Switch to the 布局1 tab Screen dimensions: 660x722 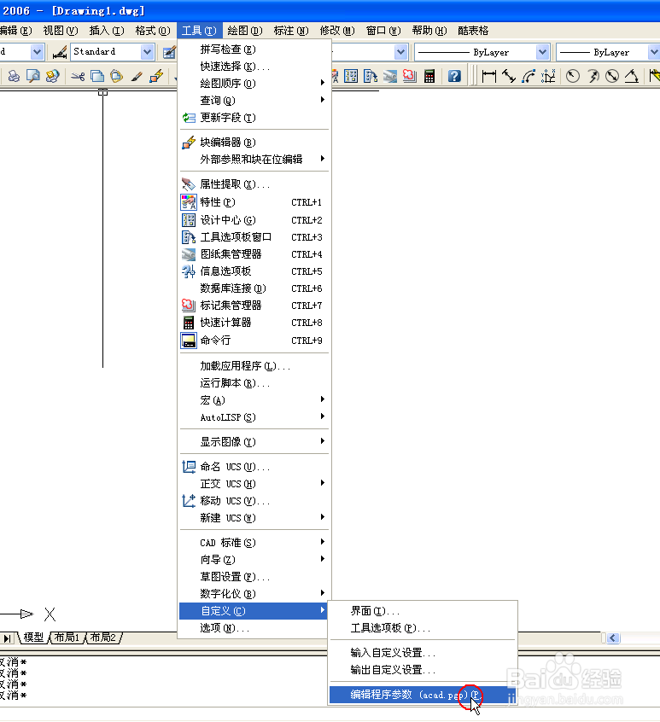pos(67,638)
